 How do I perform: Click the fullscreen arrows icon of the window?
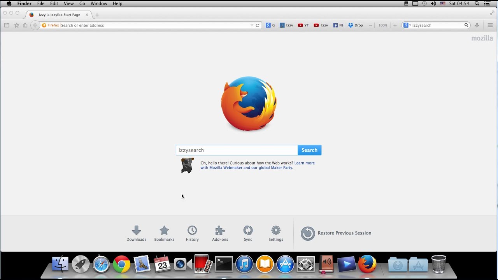pyautogui.click(x=492, y=13)
